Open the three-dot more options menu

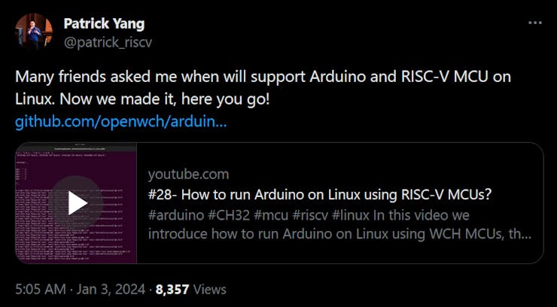coord(534,23)
